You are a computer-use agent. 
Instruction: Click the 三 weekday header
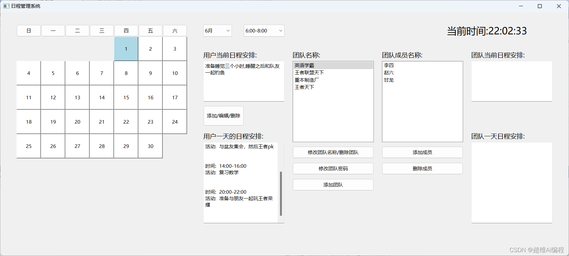[102, 31]
